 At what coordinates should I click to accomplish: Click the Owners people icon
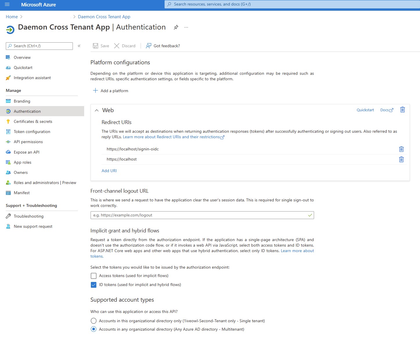point(8,172)
